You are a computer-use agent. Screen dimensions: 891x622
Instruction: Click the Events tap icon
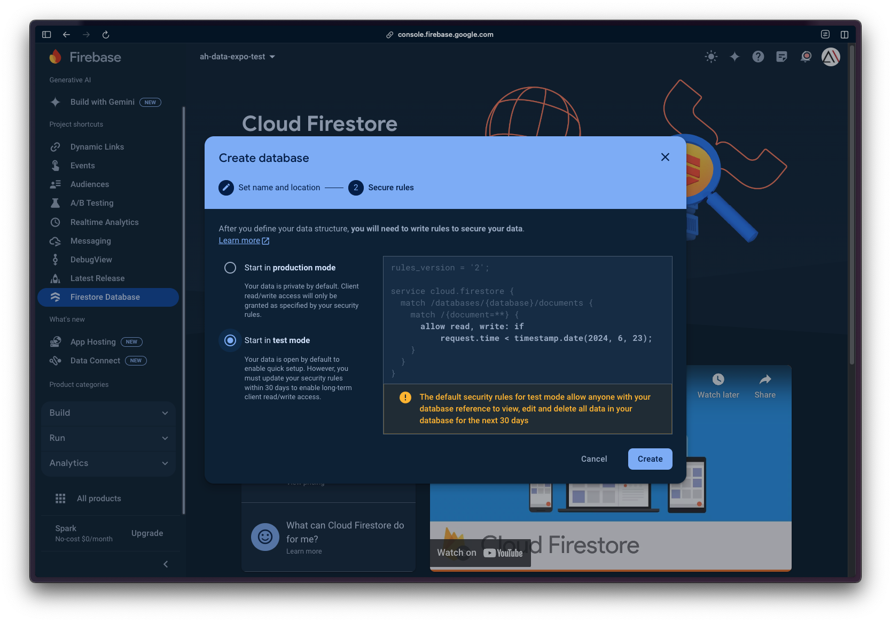pyautogui.click(x=55, y=166)
